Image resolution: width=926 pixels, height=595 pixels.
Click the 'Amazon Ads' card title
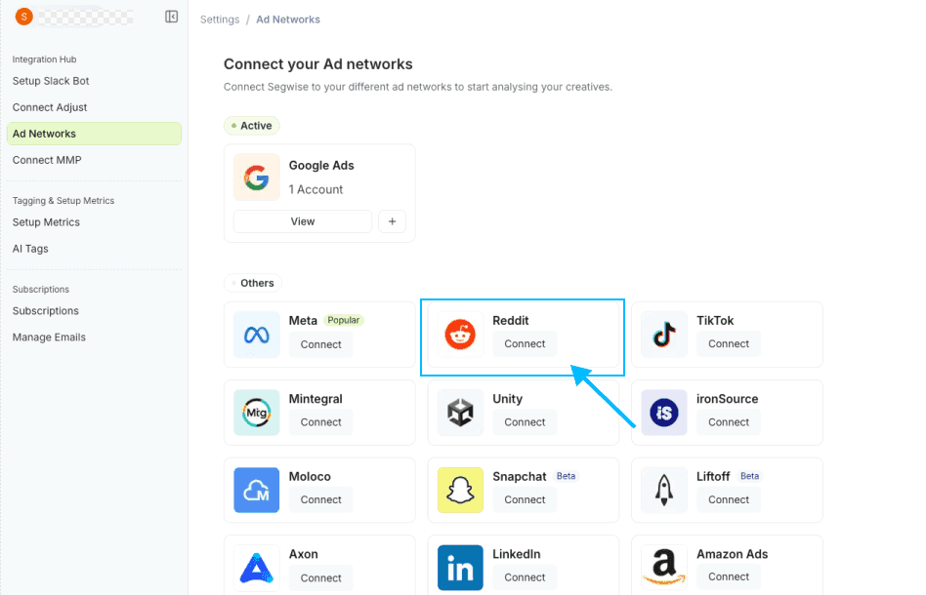(732, 554)
